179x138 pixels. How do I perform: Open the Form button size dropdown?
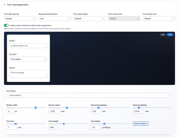159,19
